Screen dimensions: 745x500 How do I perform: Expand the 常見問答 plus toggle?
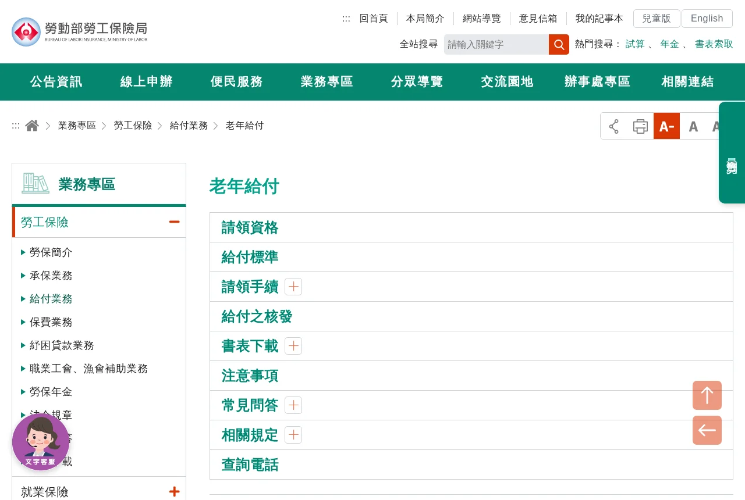coord(293,405)
